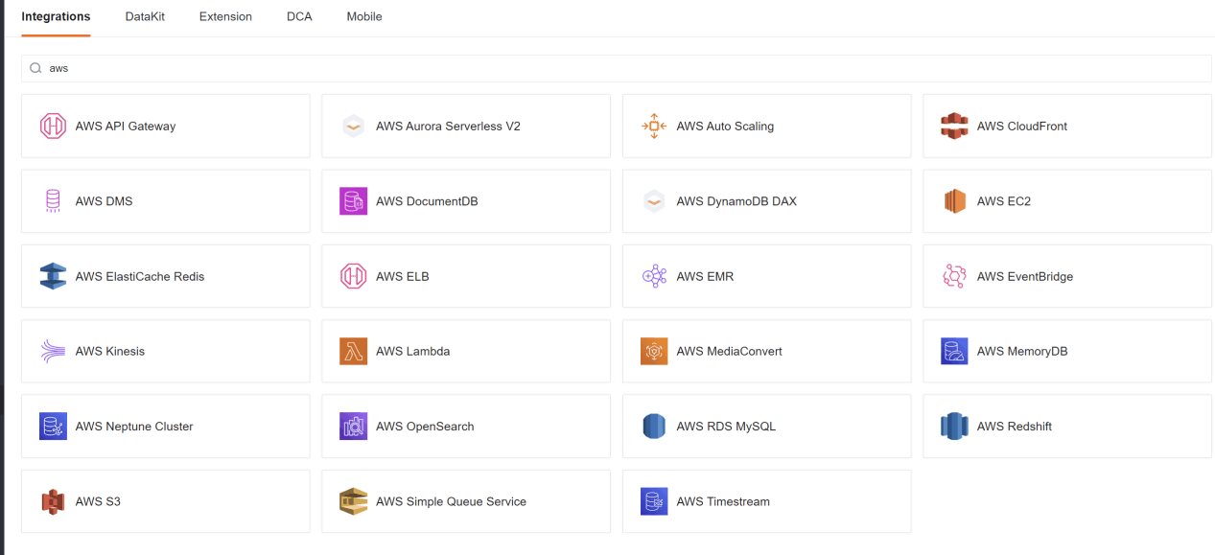Open the AWS CloudFront label
The width and height of the screenshot is (1215, 555).
(1022, 126)
